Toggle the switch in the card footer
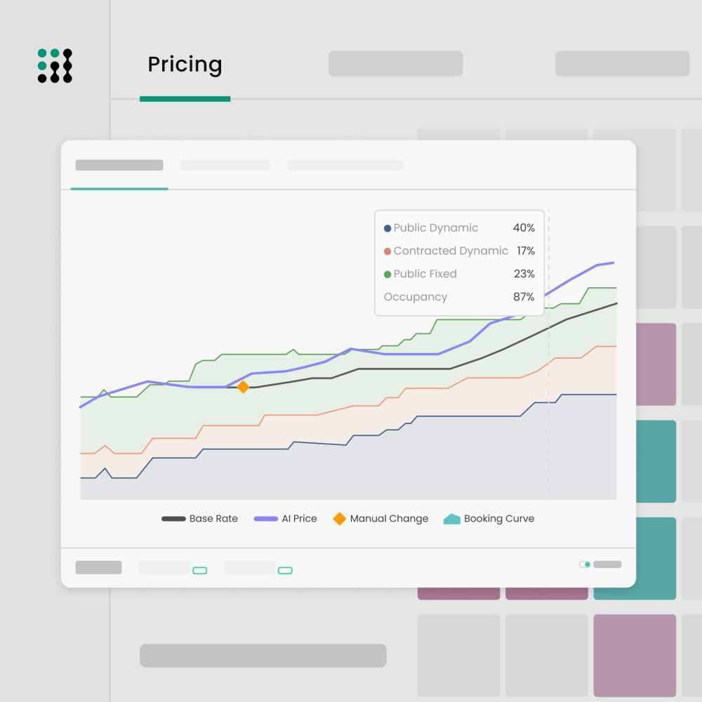 [585, 564]
